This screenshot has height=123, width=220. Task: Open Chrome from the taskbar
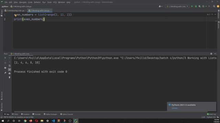25,121
